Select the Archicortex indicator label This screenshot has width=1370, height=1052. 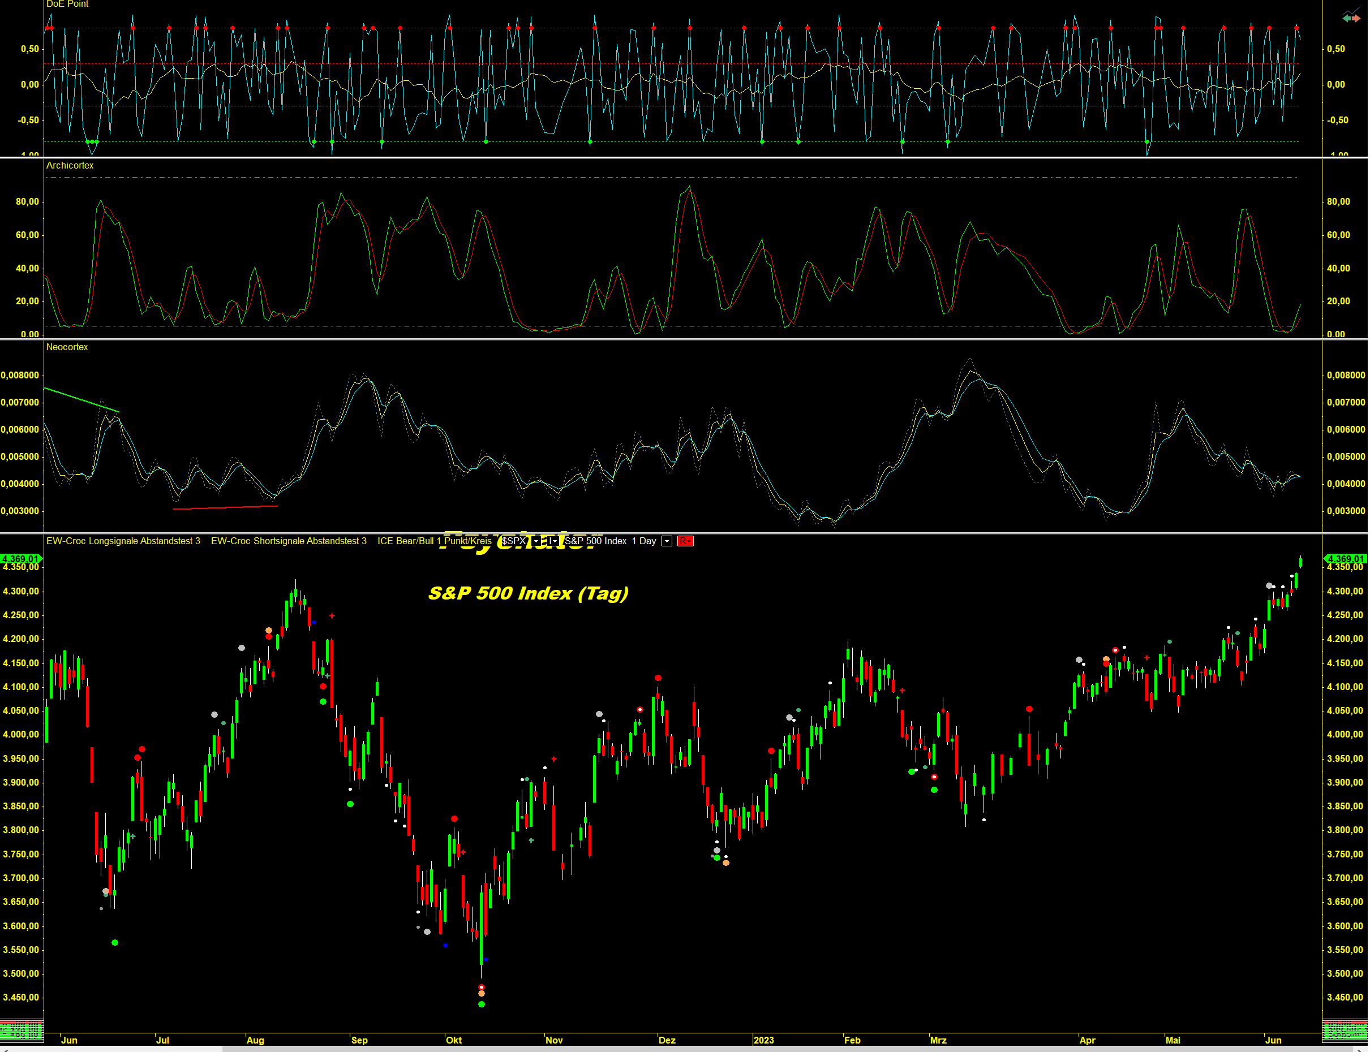(x=70, y=165)
